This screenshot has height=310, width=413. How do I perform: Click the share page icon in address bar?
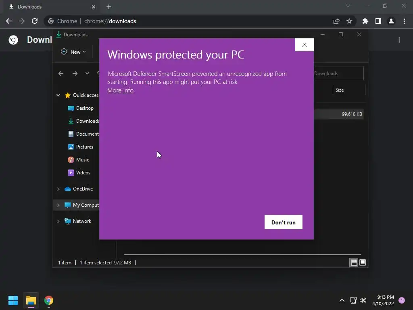(336, 21)
